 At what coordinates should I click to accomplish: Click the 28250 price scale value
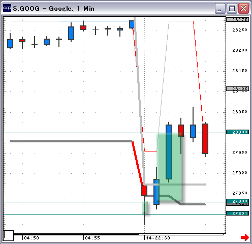click(x=240, y=30)
